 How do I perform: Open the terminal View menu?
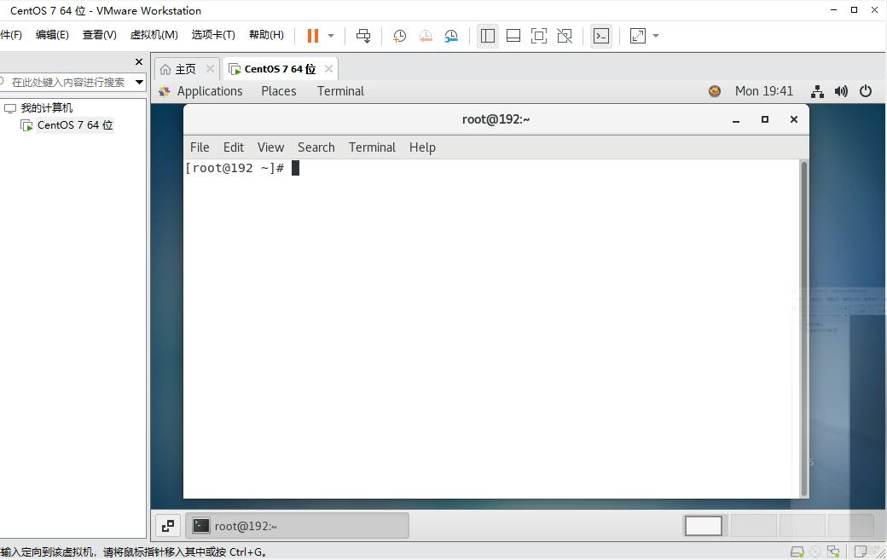pyautogui.click(x=270, y=147)
